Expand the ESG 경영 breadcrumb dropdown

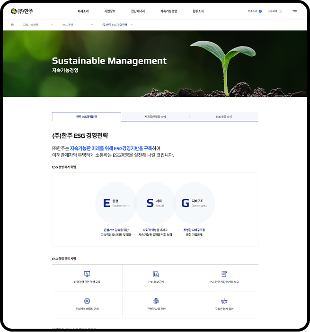point(92,24)
